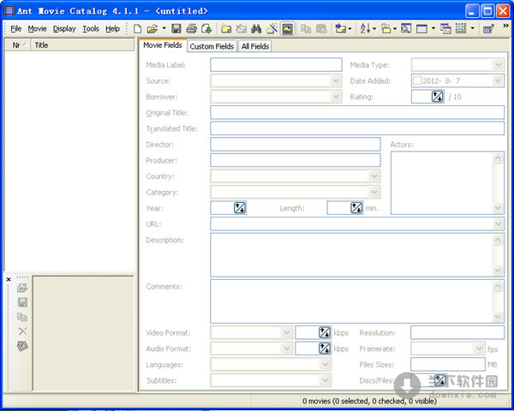Import movies with the green arrow icon

(206, 29)
